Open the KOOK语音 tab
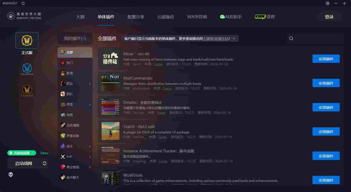This screenshot has width=351, height=192. 265,17
